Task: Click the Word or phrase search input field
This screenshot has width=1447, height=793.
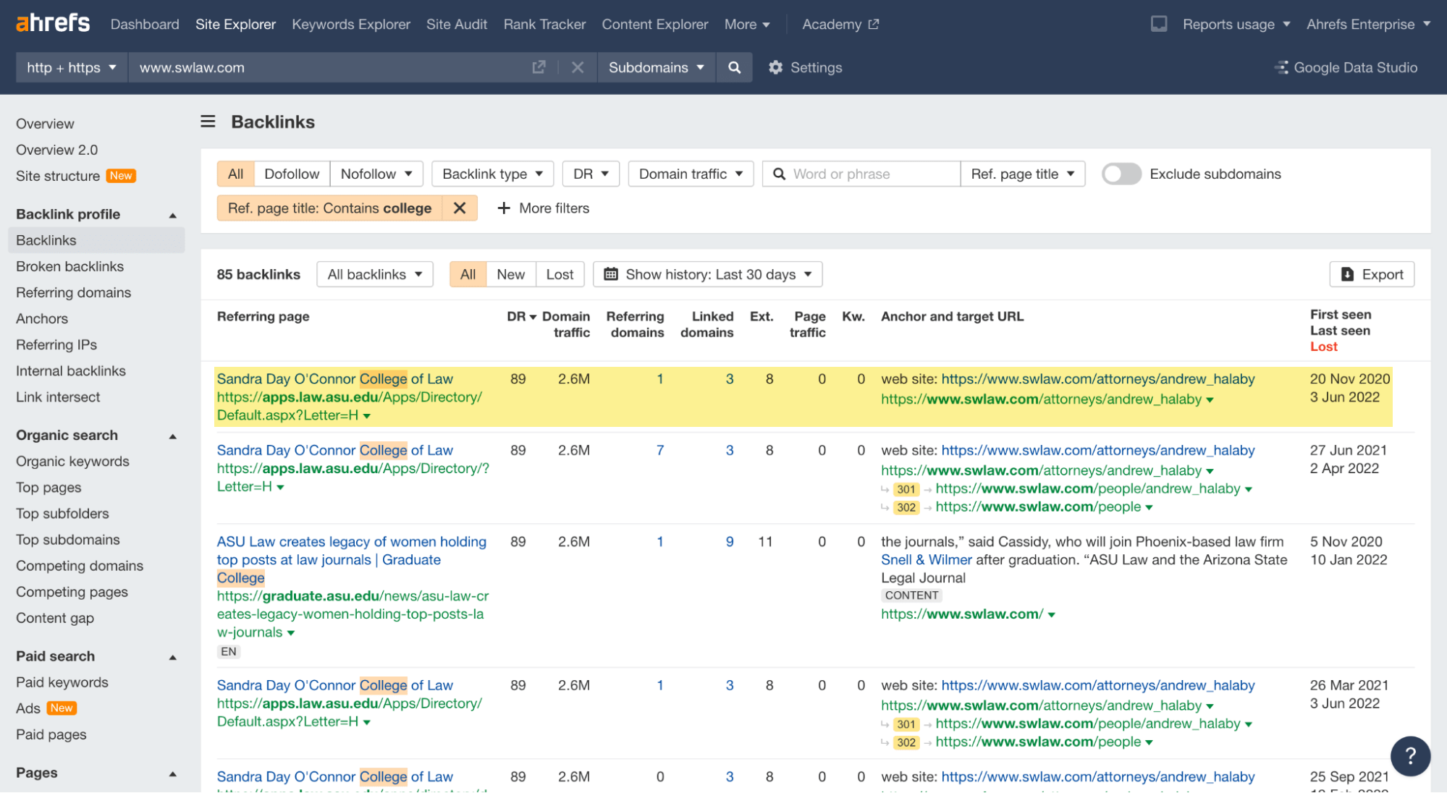Action: click(860, 173)
